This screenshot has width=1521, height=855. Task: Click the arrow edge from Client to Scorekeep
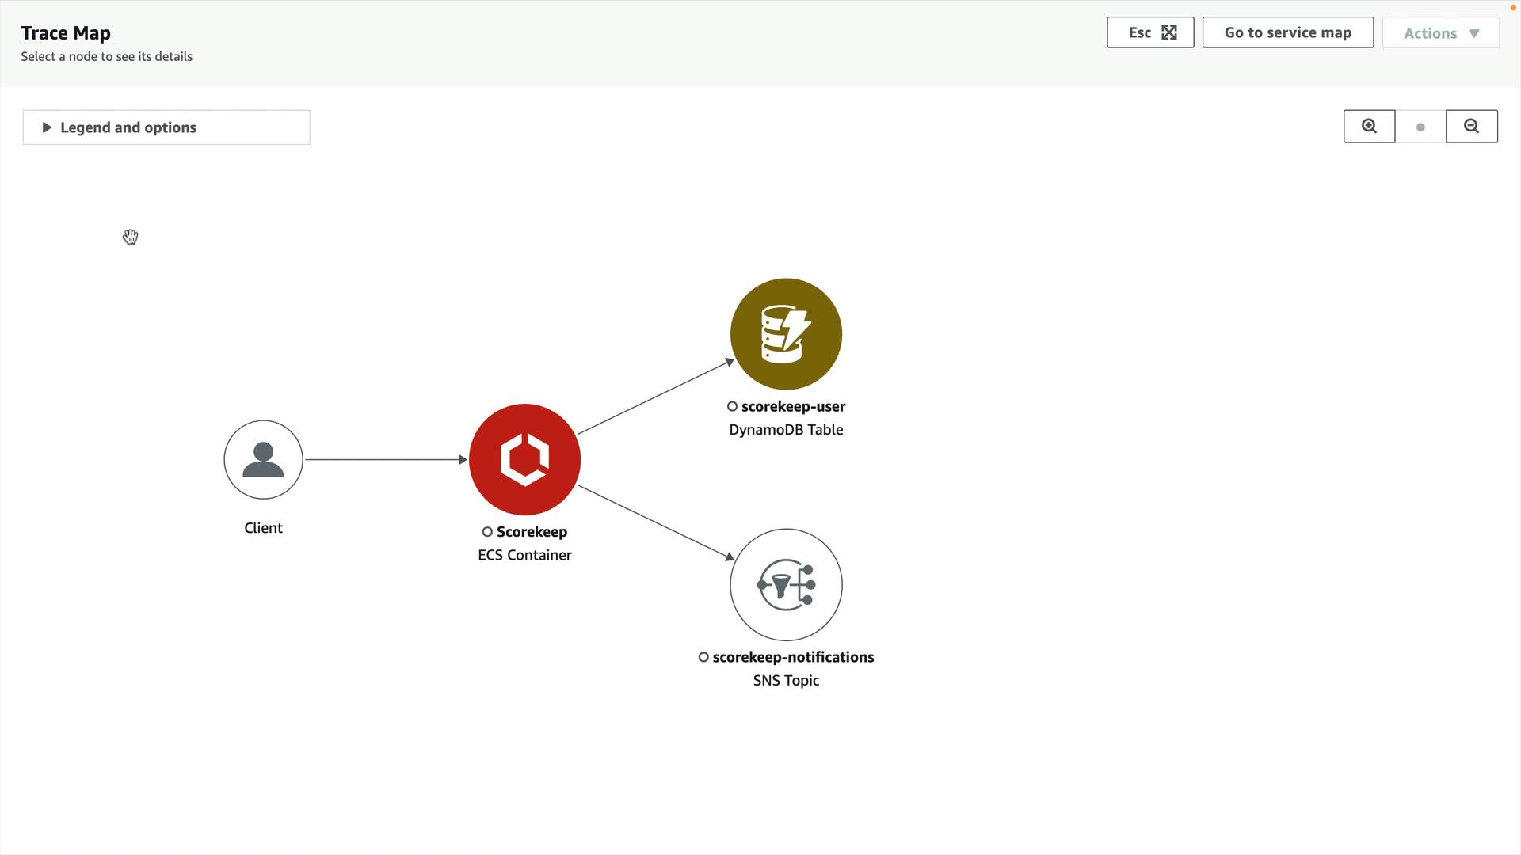[x=385, y=459]
